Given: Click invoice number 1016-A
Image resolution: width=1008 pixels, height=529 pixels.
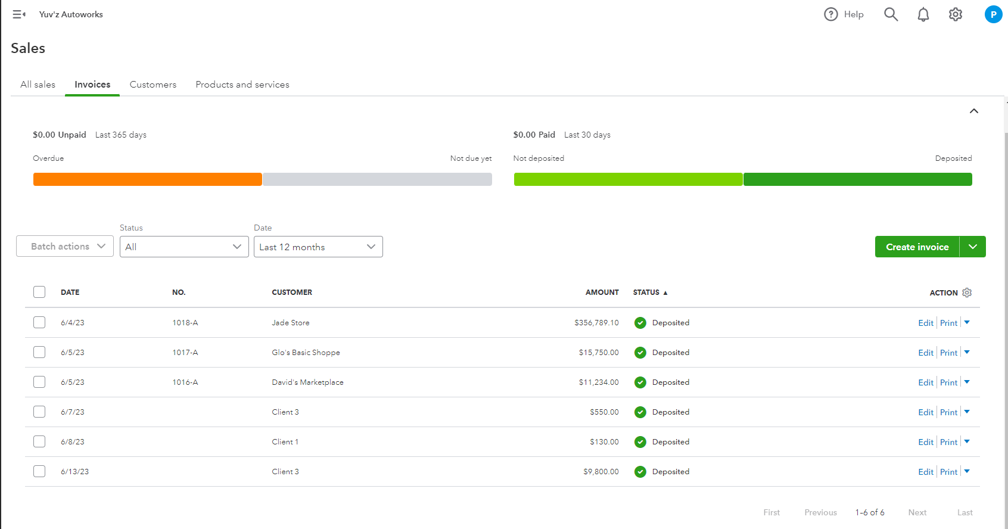Looking at the screenshot, I should (185, 382).
